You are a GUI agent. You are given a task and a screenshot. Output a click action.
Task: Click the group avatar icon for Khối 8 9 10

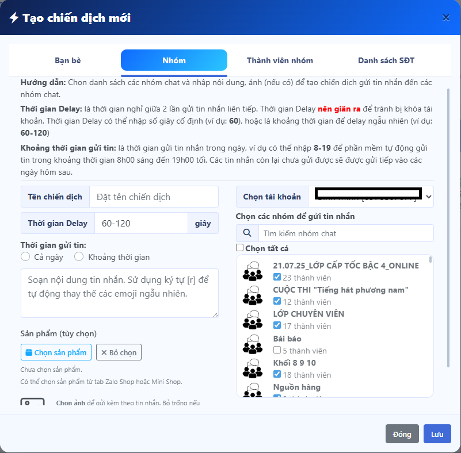point(252,369)
